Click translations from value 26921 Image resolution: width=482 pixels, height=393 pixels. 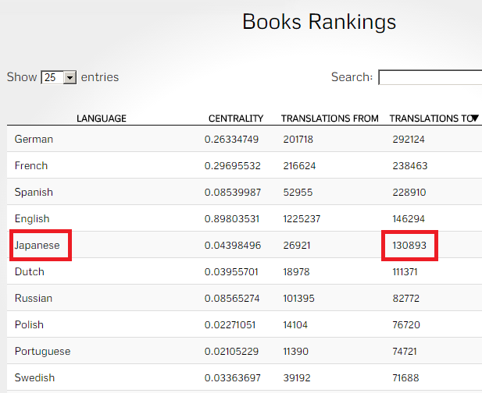[x=297, y=246]
